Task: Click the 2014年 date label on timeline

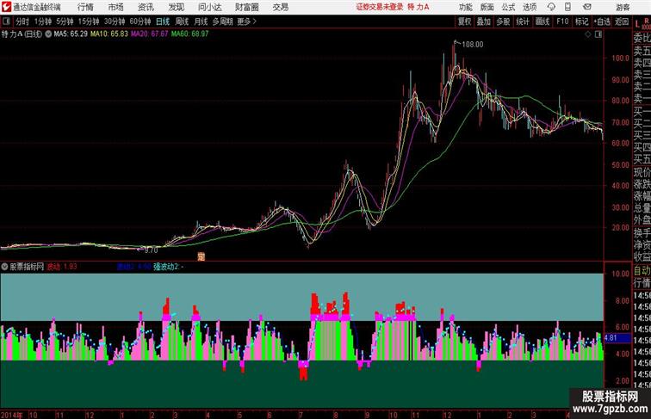Action: (12, 415)
